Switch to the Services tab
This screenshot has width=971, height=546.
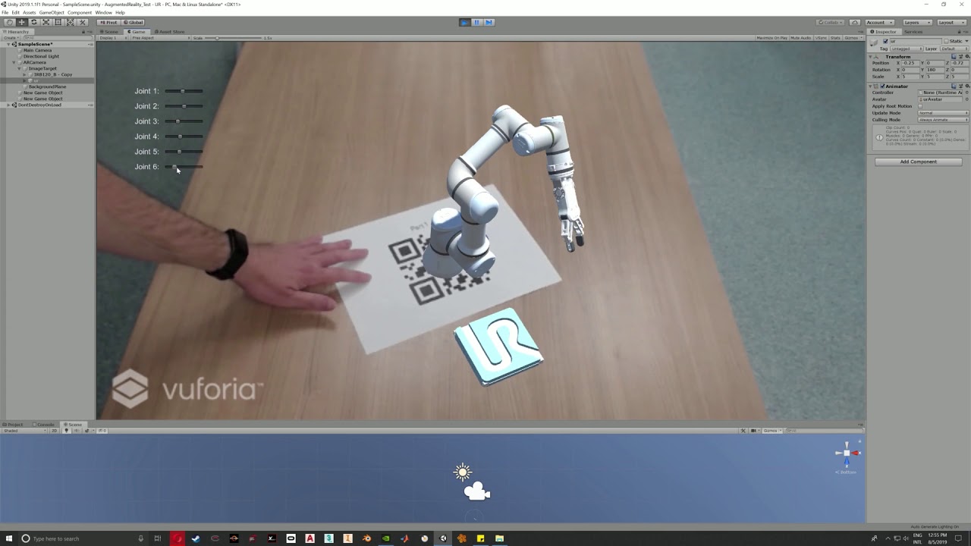click(913, 32)
